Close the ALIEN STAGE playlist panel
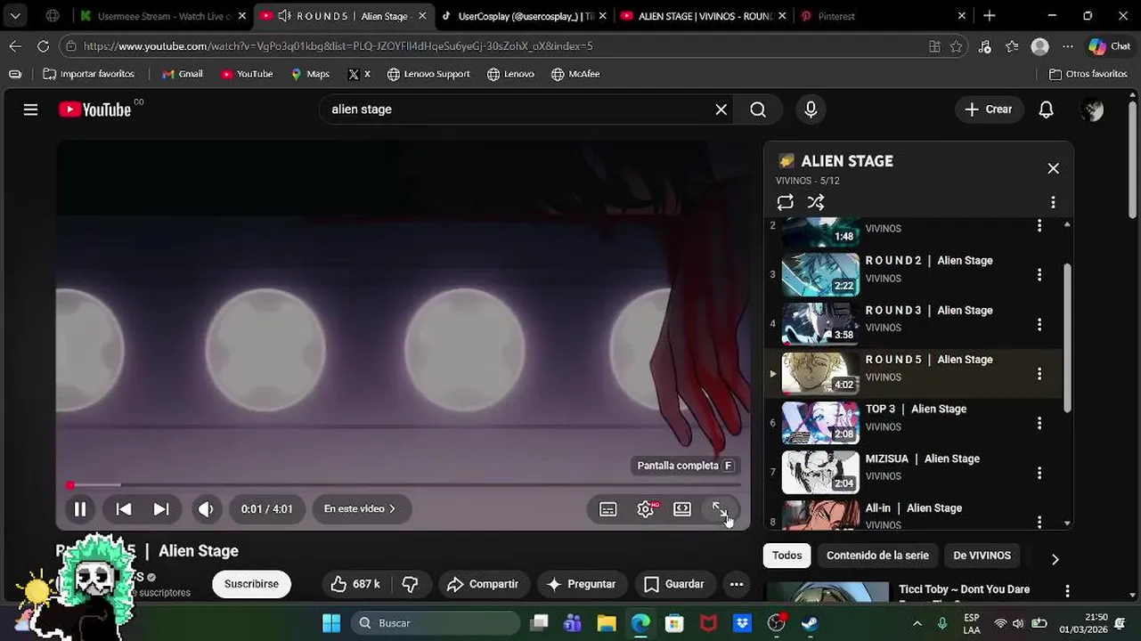1141x641 pixels. click(1054, 168)
